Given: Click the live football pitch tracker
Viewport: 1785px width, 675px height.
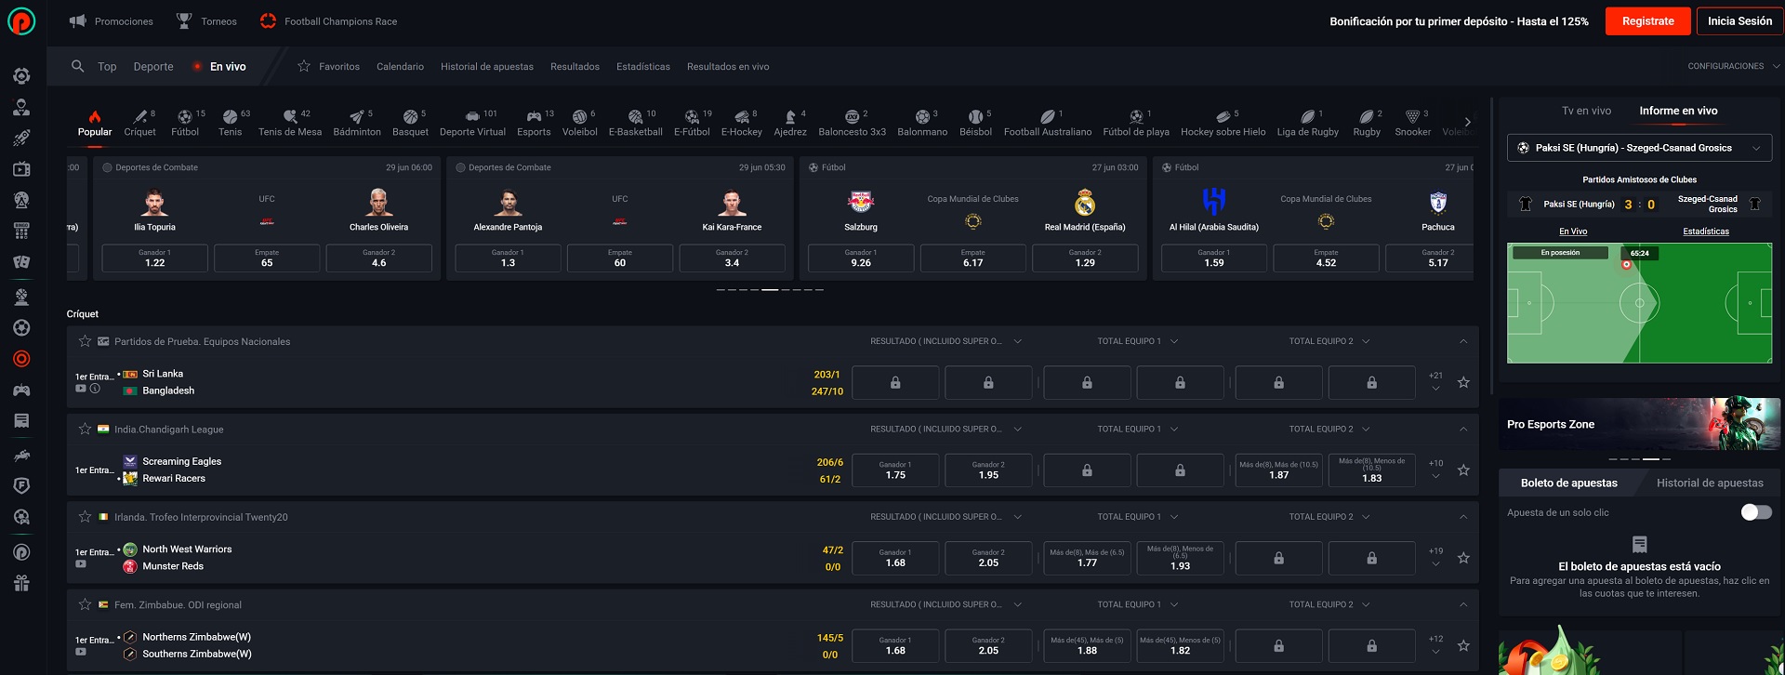Looking at the screenshot, I should coord(1639,303).
